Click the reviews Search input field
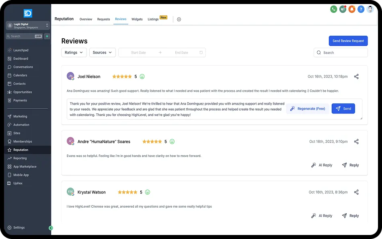This screenshot has width=382, height=239. (x=341, y=53)
